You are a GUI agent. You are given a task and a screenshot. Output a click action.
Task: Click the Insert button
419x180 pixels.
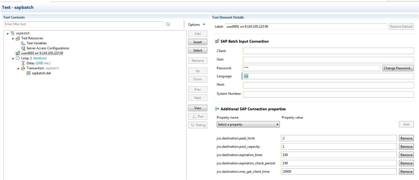tap(198, 42)
